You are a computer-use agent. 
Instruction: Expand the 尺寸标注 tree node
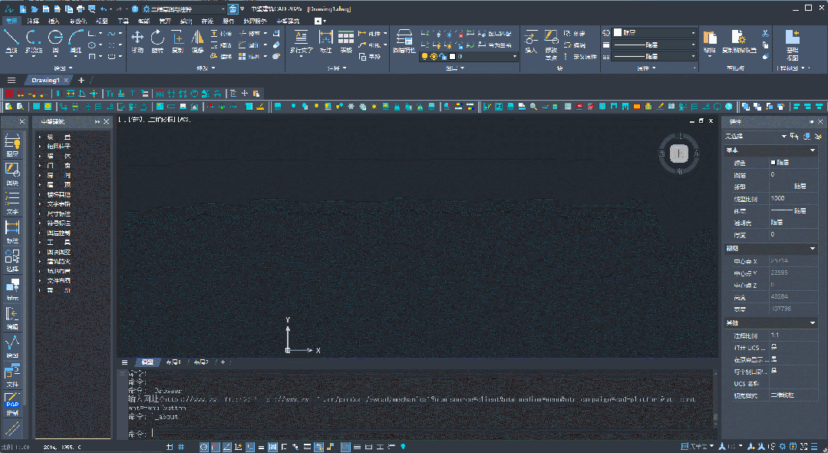40,213
